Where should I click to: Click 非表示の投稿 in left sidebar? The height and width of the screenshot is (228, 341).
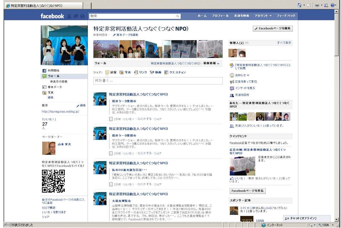point(59,82)
